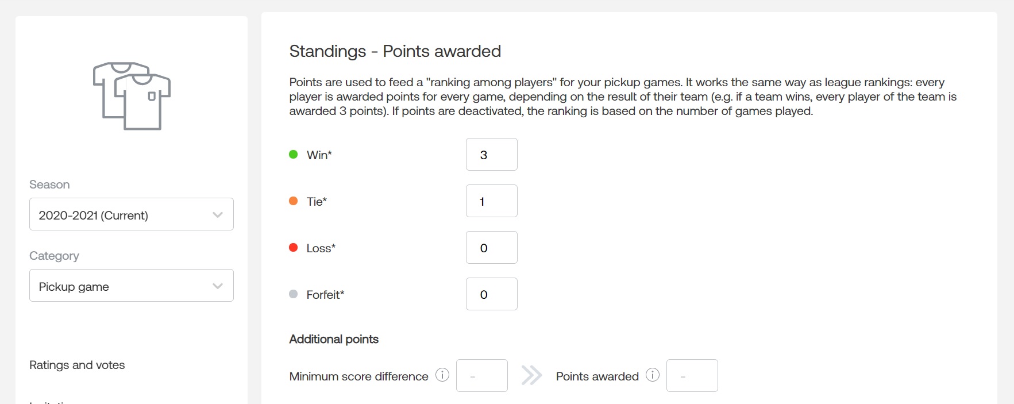Click the double chevron arrow icon

[x=531, y=375]
